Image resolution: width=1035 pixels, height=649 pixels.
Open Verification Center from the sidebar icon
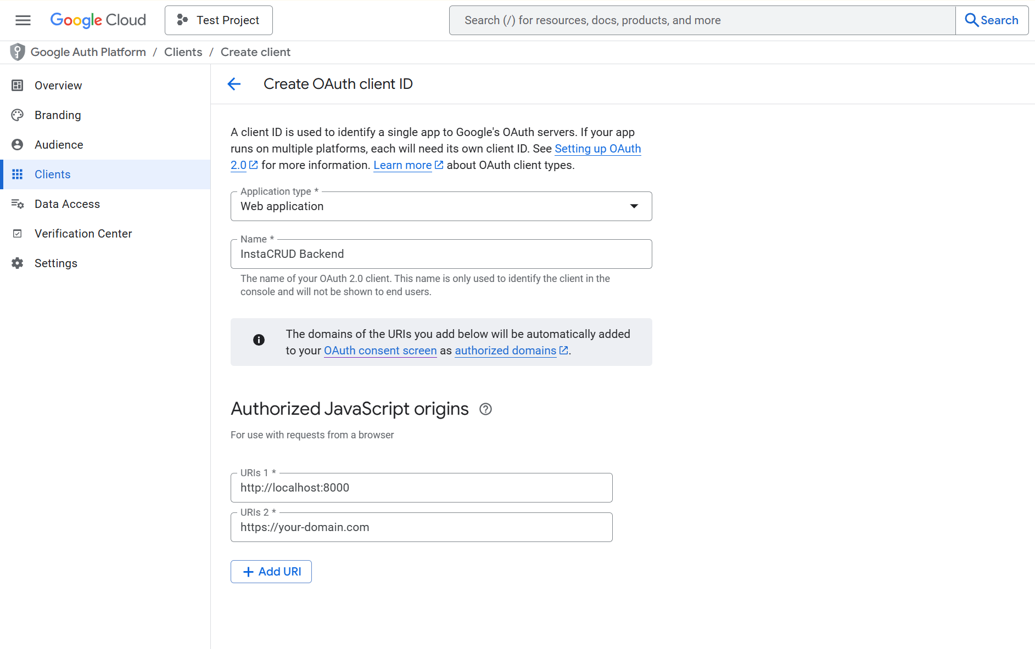(x=17, y=233)
